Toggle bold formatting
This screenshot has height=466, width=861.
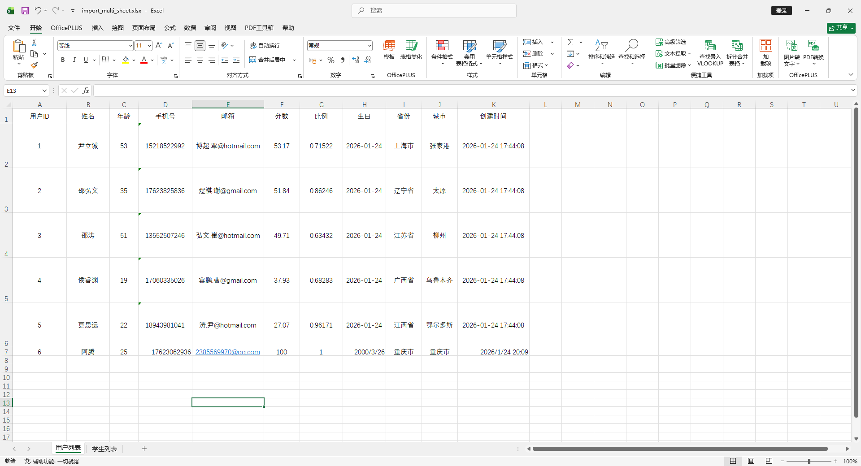tap(63, 60)
